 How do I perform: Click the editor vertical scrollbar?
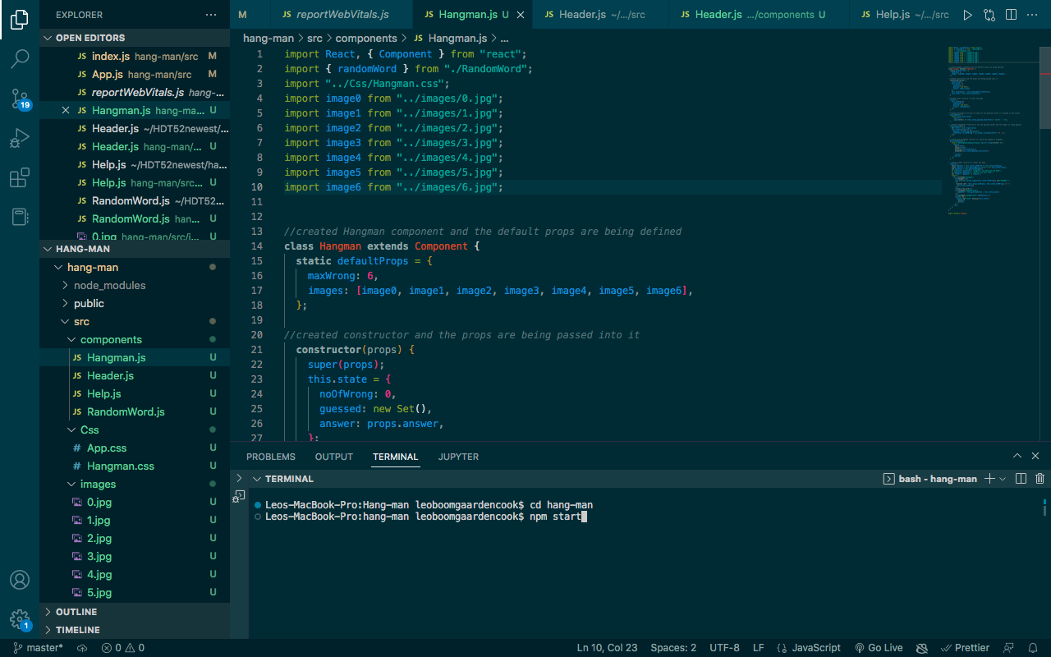pyautogui.click(x=1045, y=86)
